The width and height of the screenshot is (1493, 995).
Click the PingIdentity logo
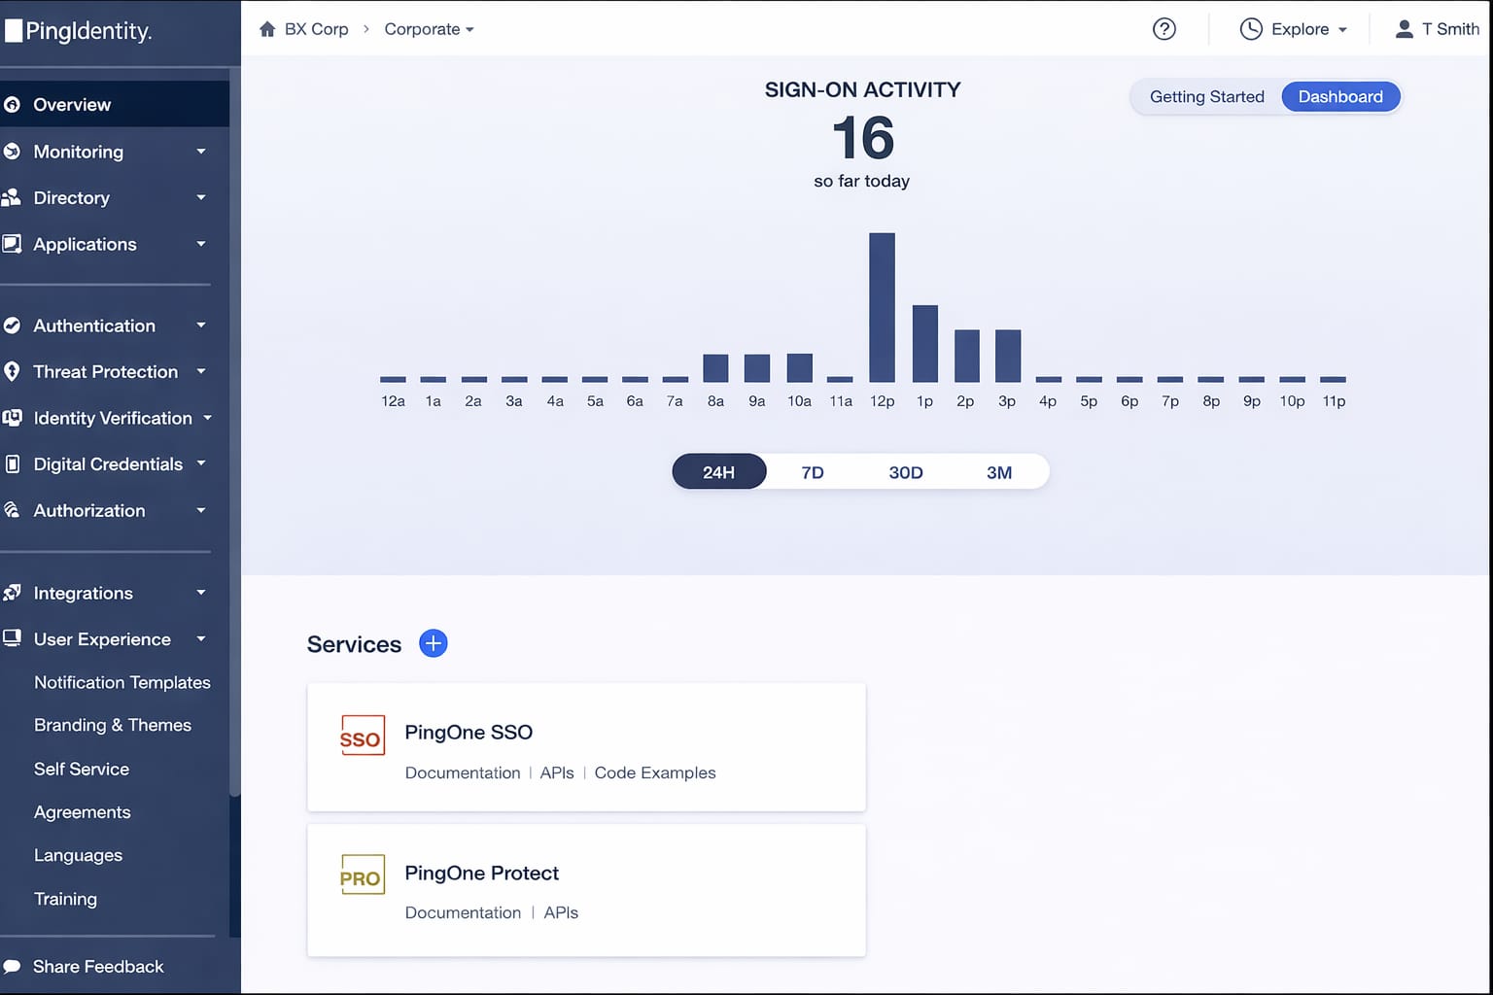78,31
